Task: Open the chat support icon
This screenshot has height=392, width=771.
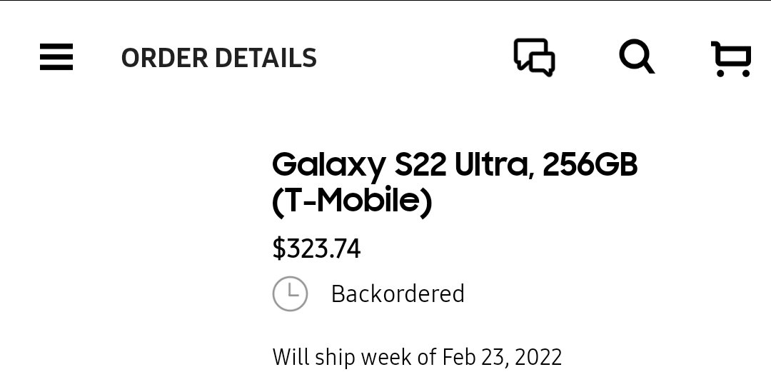Action: (x=534, y=57)
